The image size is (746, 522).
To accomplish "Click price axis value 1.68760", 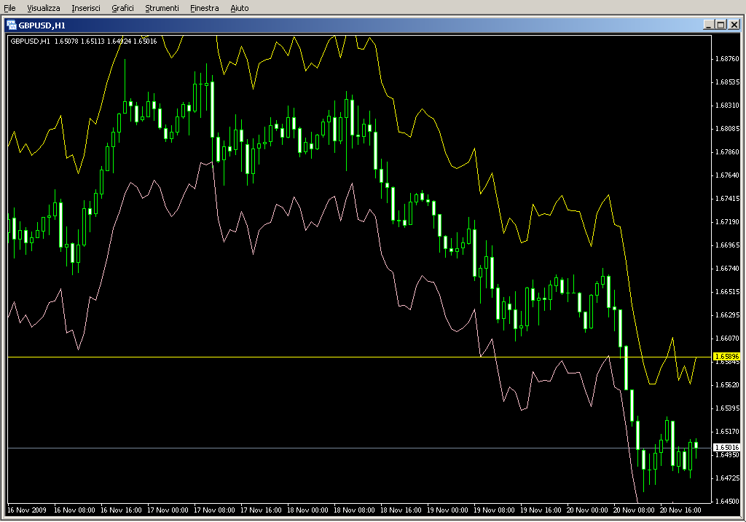I will click(x=728, y=59).
